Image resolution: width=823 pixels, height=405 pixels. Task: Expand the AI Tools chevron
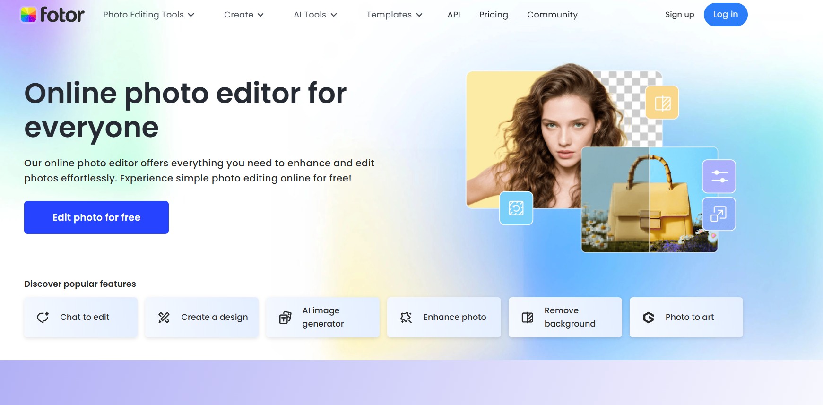point(334,15)
